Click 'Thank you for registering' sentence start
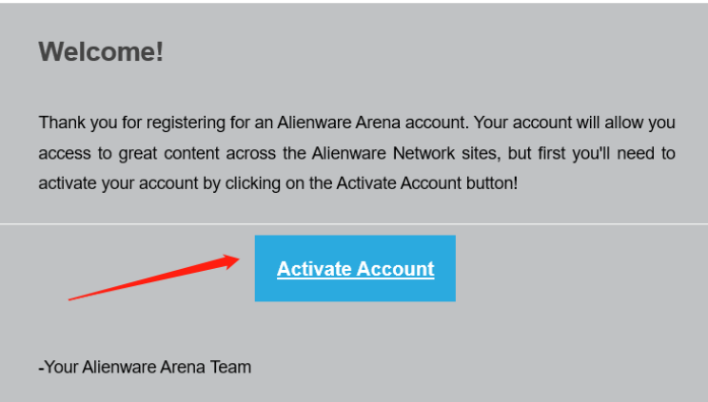Screen dimensions: 708x402 pos(131,123)
